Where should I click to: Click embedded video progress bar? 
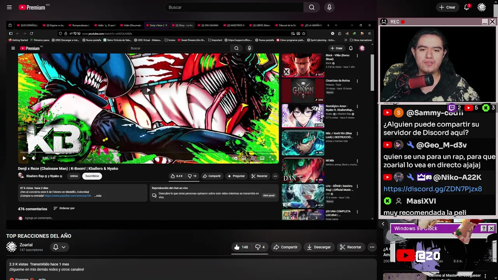pos(148,153)
